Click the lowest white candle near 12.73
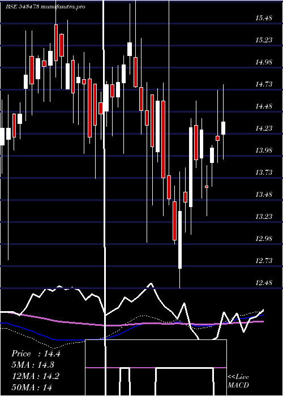This screenshot has height=396, width=283. (180, 240)
